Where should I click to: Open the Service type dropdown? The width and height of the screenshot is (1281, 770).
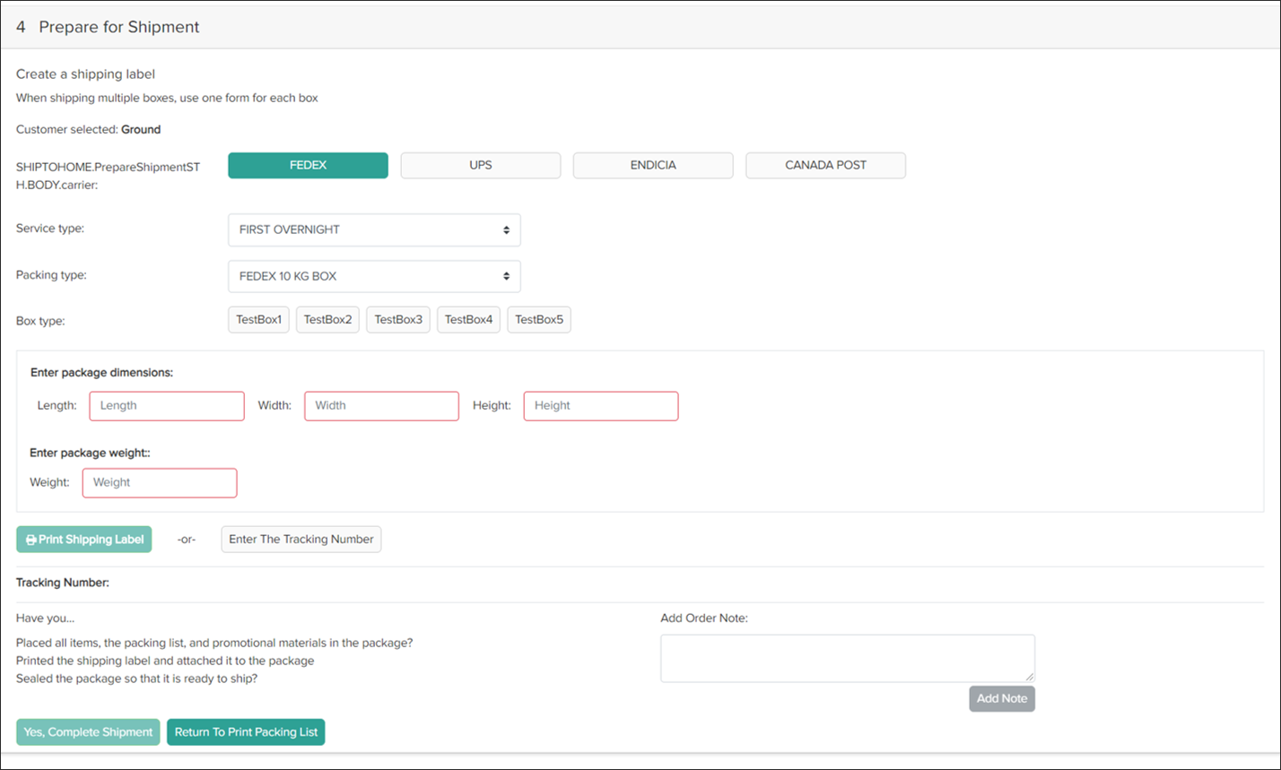(373, 229)
